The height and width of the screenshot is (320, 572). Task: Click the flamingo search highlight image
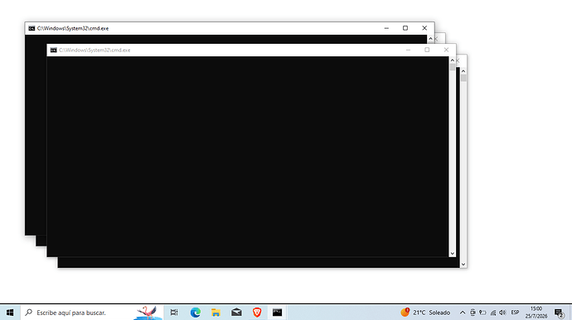148,313
